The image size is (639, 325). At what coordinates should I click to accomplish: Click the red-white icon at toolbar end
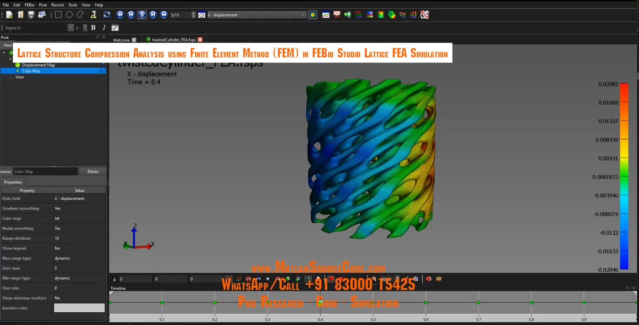tap(424, 15)
